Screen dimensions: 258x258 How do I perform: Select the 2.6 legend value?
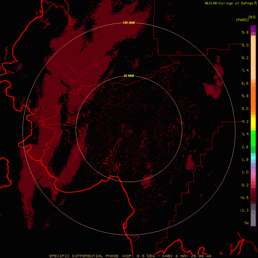click(245, 147)
